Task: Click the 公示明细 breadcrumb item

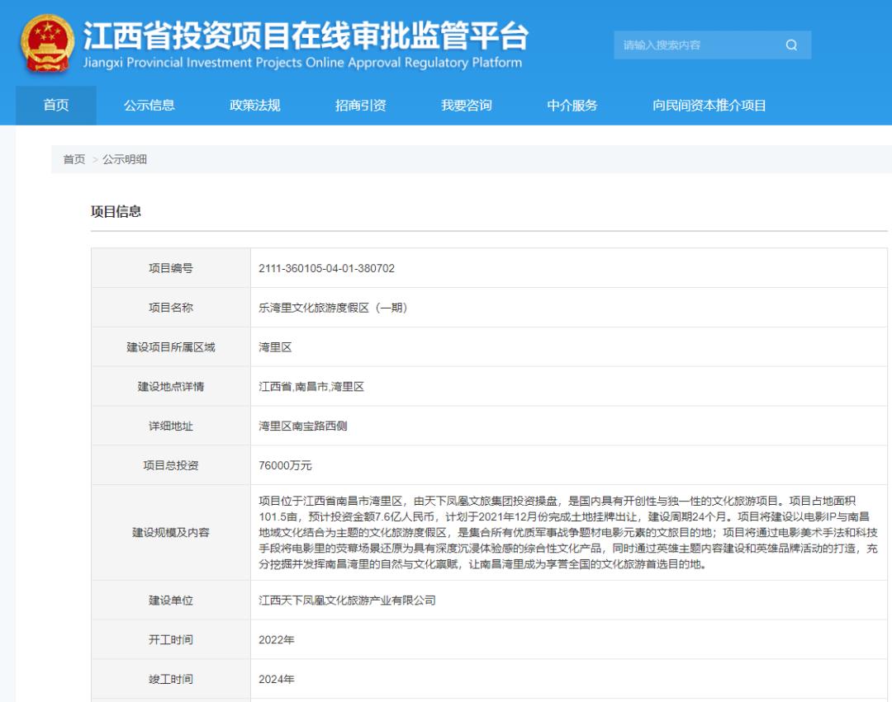Action: click(x=125, y=159)
